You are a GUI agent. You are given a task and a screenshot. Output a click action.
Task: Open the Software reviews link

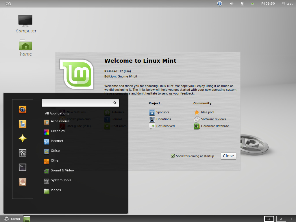click(x=214, y=119)
